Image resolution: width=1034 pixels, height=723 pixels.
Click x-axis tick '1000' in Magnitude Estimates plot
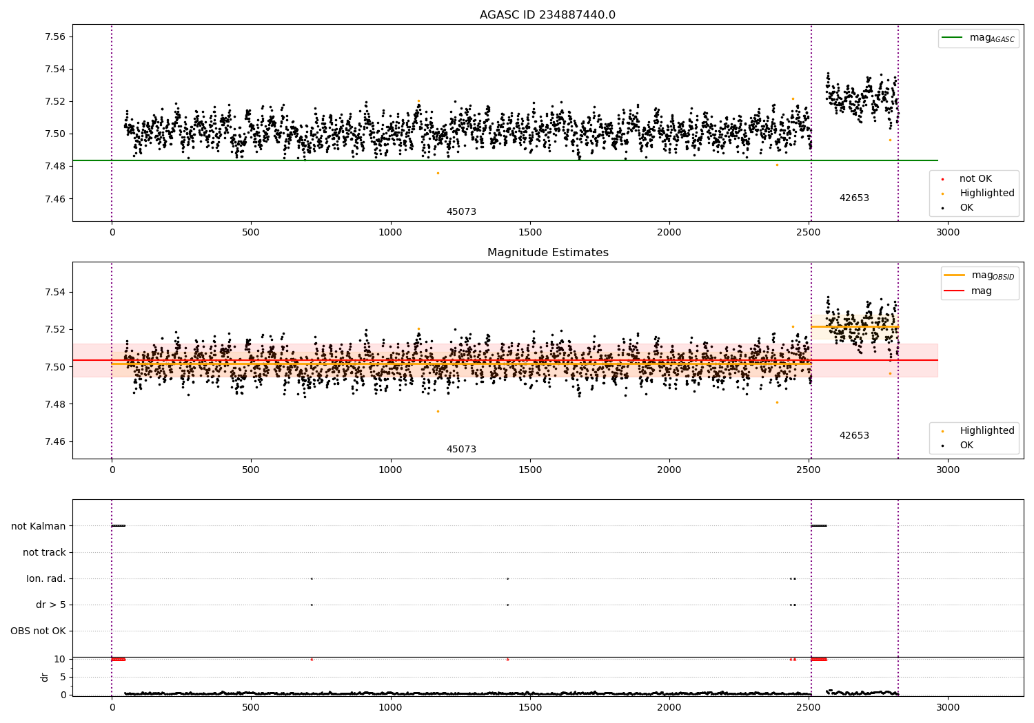tap(390, 470)
